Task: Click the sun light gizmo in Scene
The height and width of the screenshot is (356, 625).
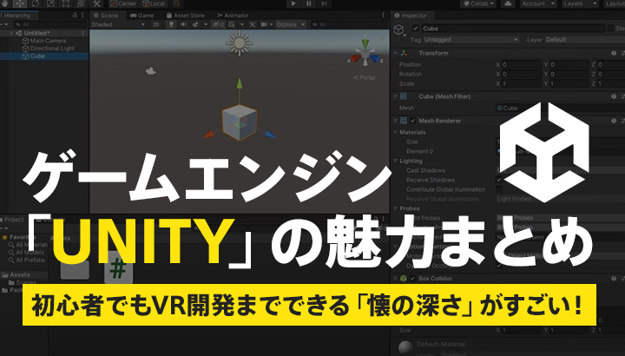Action: click(240, 43)
